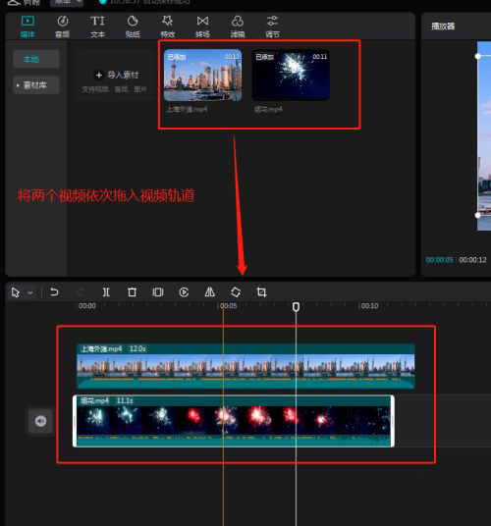The height and width of the screenshot is (526, 491).
Task: Open the 贴纸 stickers tab
Action: (x=133, y=26)
